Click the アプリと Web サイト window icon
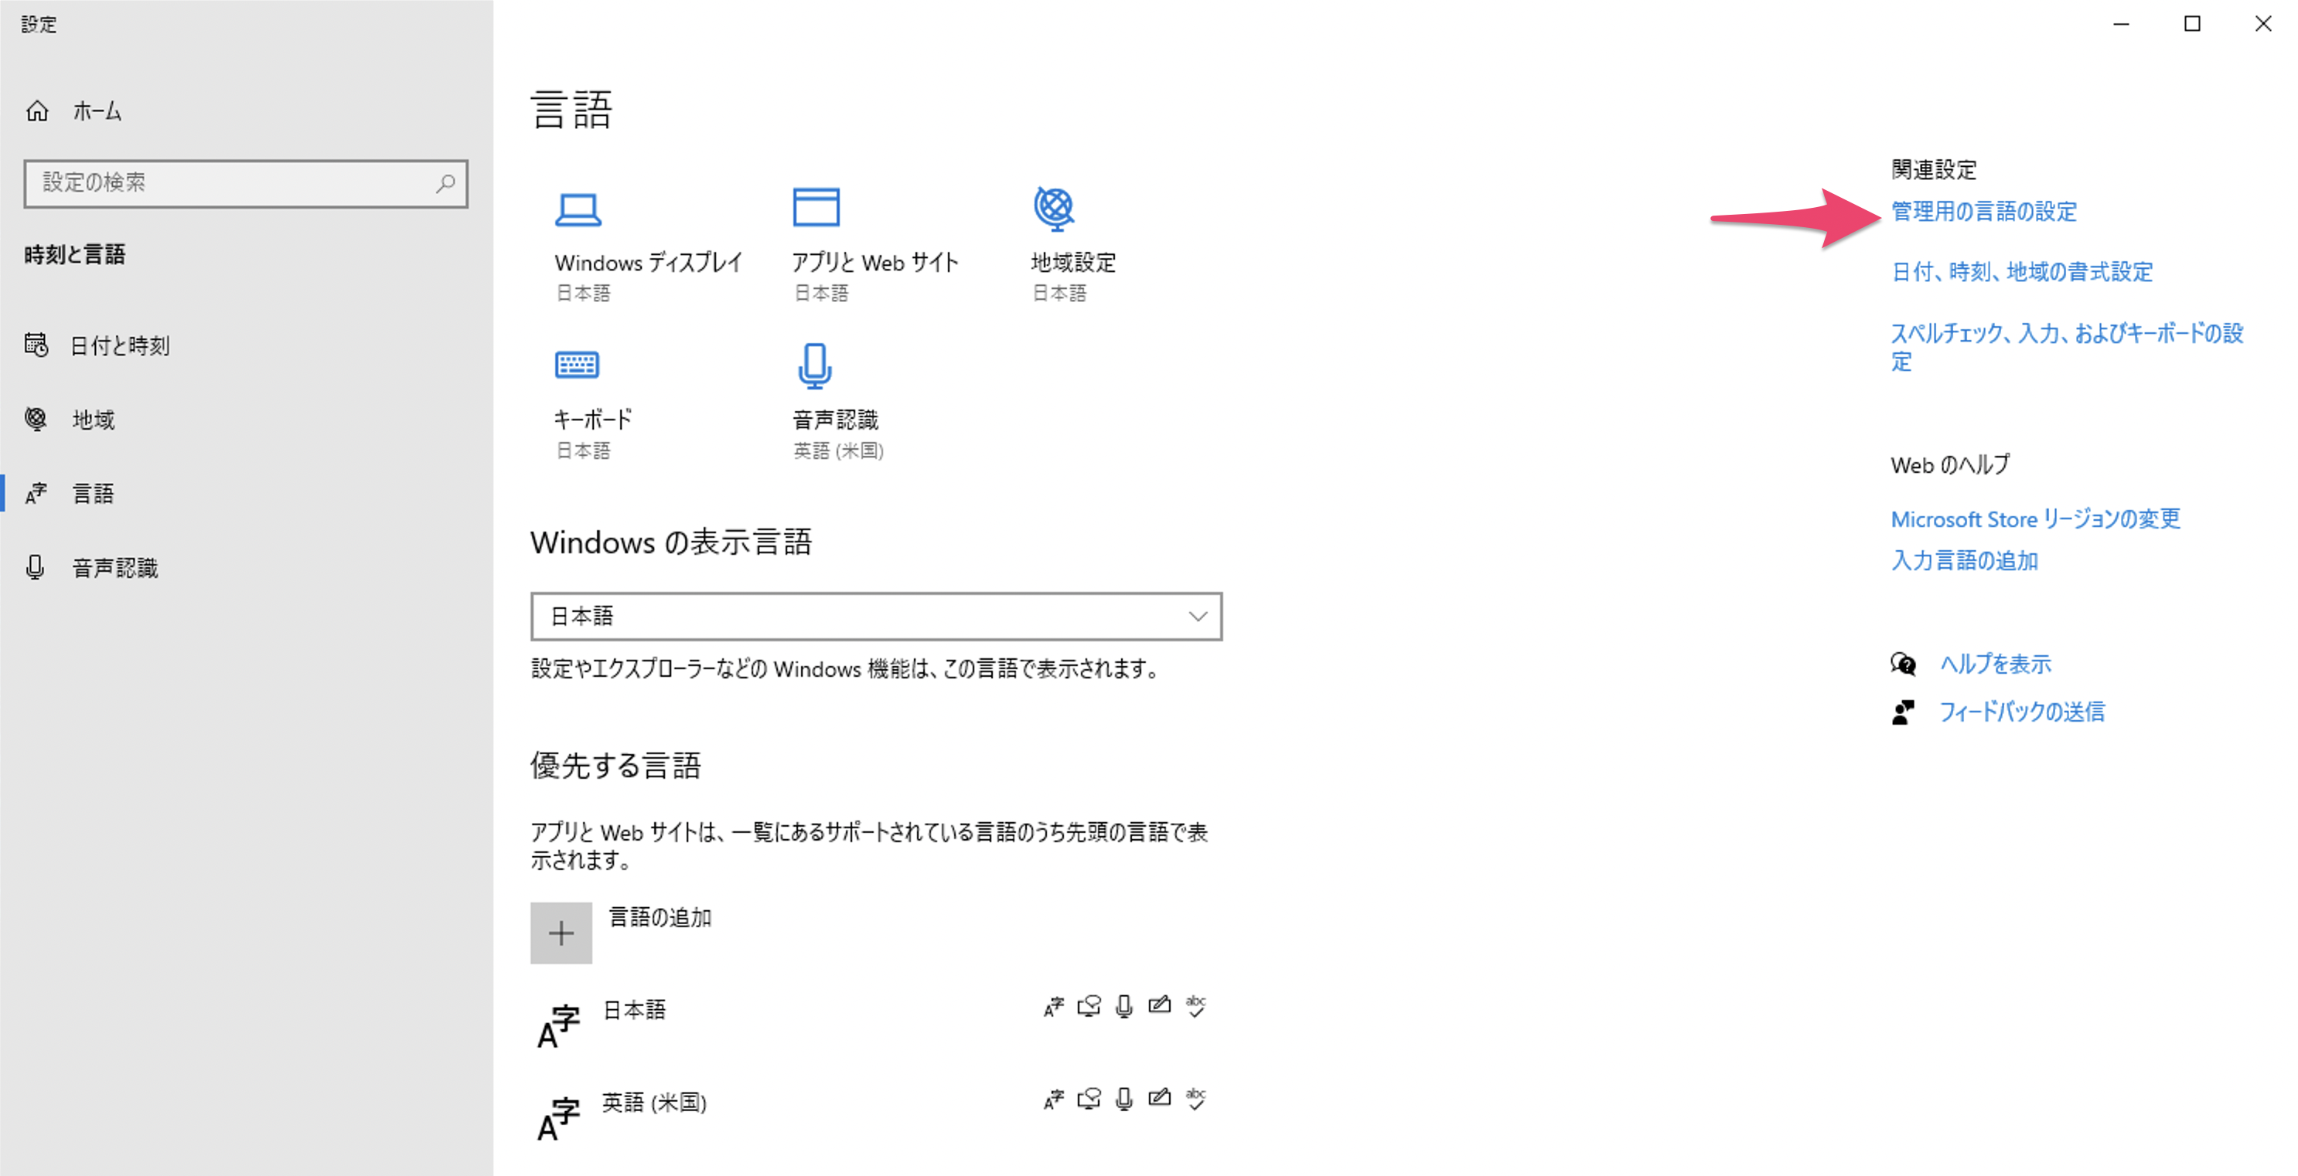The height and width of the screenshot is (1176, 2298). tap(817, 207)
